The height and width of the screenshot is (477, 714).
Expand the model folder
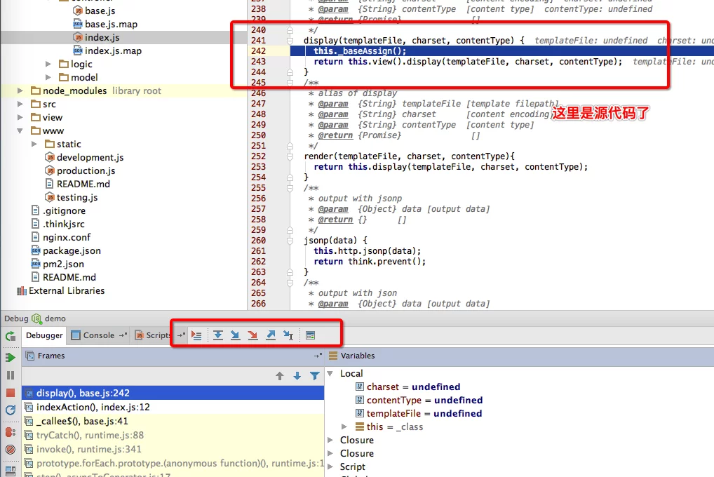point(48,77)
